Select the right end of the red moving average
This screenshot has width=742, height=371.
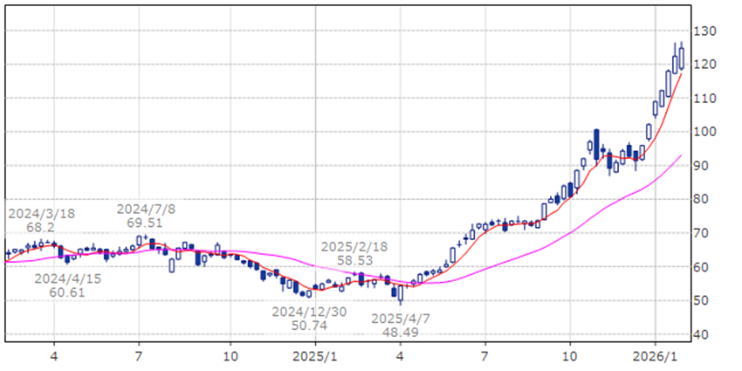point(681,73)
